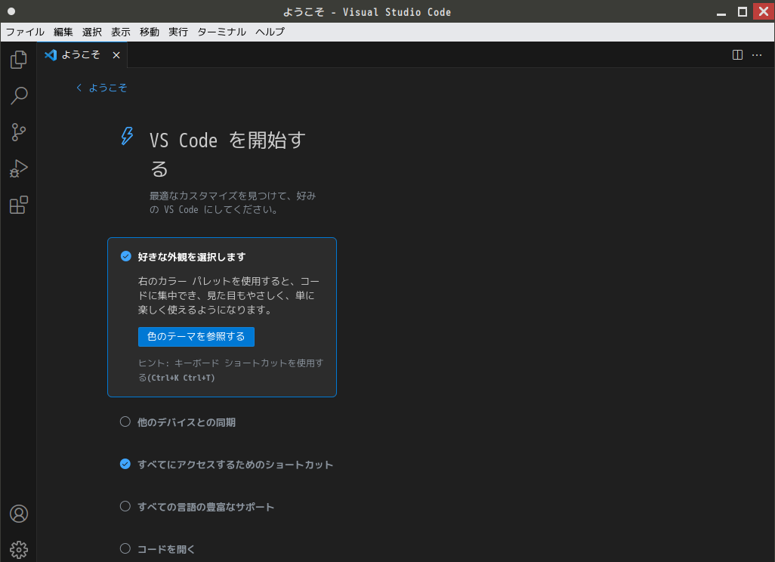Go back via the ようこそ breadcrumb link
Screen dimensions: 775x562
(102, 88)
